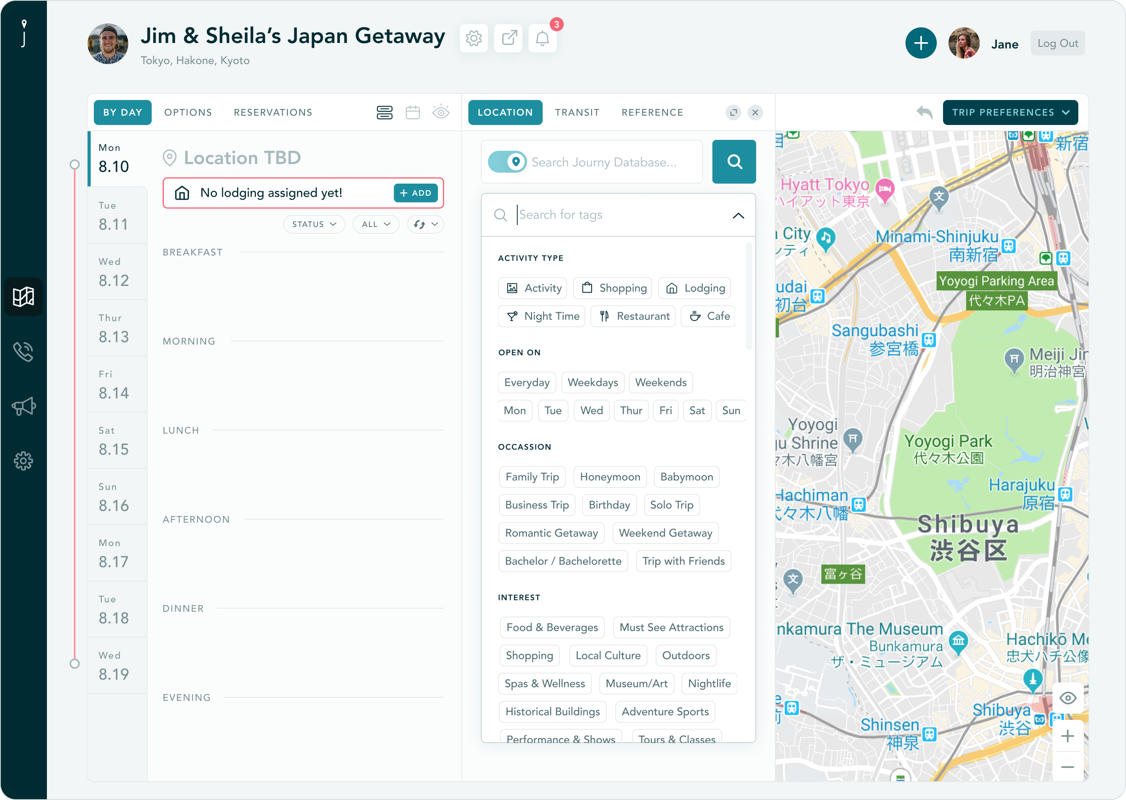Toggle the location search database switch
Image resolution: width=1126 pixels, height=800 pixels.
[507, 162]
